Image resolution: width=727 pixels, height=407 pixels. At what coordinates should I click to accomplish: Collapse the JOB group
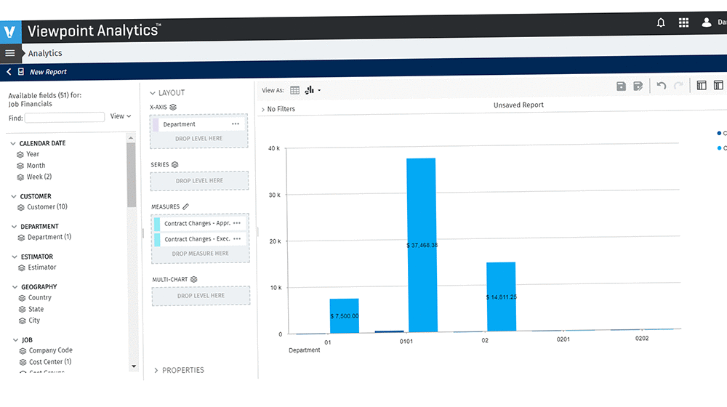[x=16, y=340]
